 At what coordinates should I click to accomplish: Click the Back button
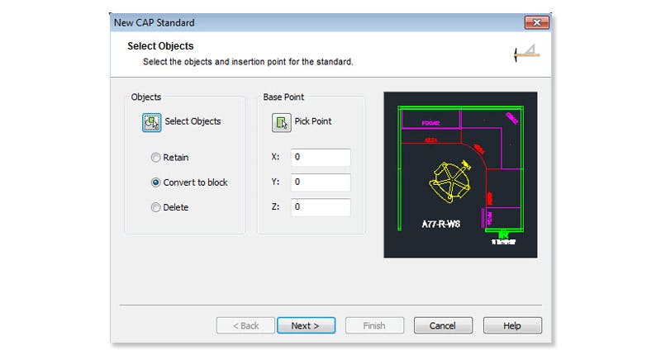245,325
